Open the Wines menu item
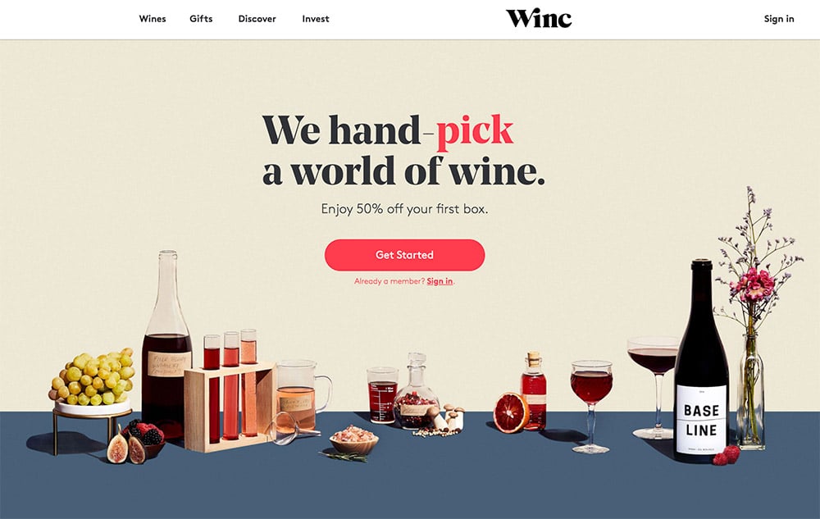Viewport: 820px width, 519px height. click(x=153, y=19)
